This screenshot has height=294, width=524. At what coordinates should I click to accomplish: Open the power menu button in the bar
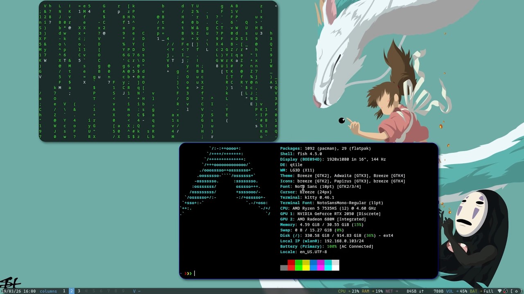pyautogui.click(x=517, y=291)
